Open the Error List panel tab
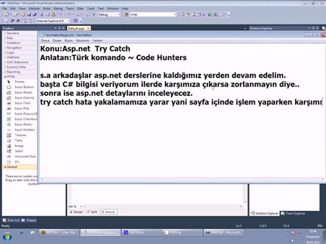 11,220
